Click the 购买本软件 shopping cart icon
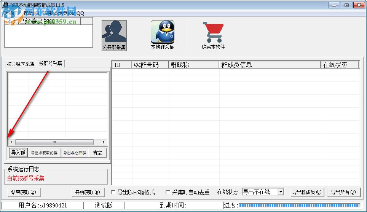 tap(213, 35)
